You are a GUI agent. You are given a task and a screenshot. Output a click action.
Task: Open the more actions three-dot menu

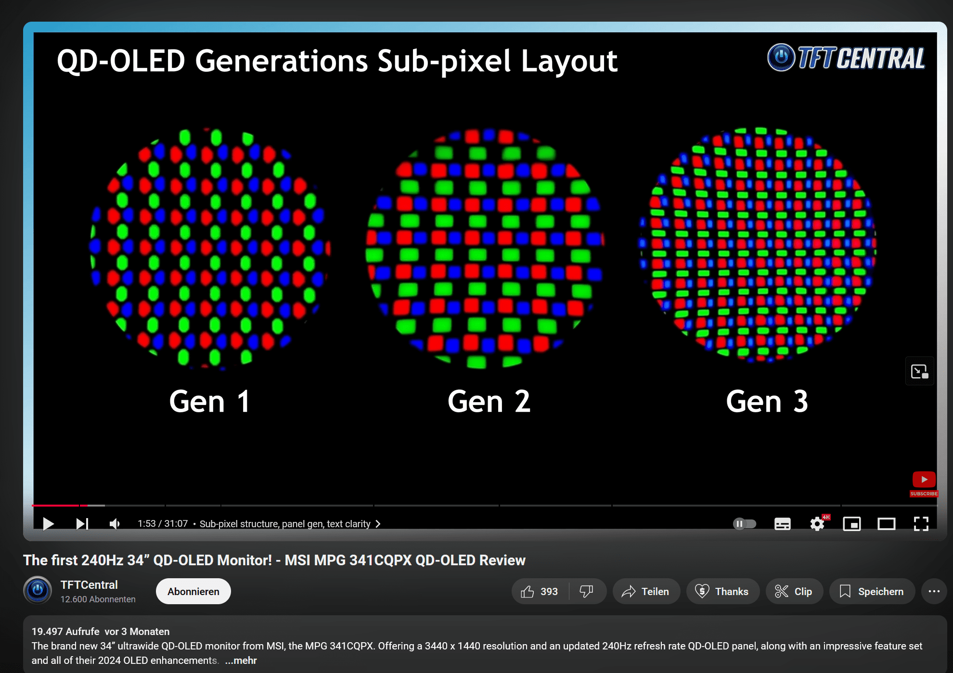click(x=934, y=591)
